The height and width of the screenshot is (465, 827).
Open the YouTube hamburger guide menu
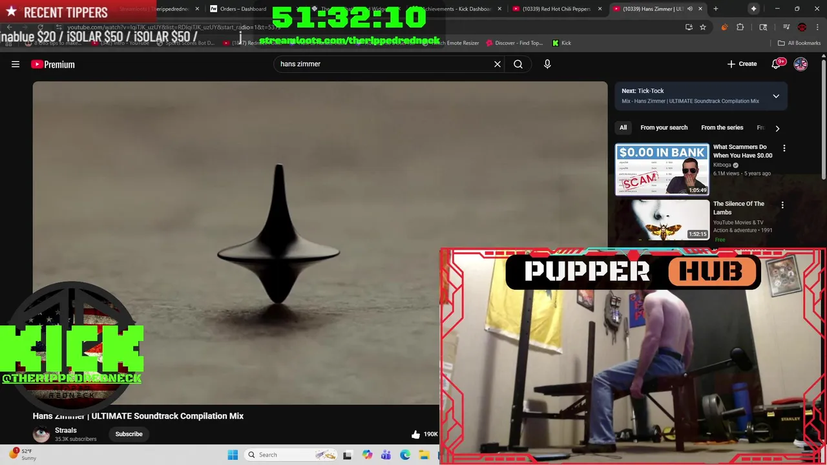pyautogui.click(x=16, y=64)
